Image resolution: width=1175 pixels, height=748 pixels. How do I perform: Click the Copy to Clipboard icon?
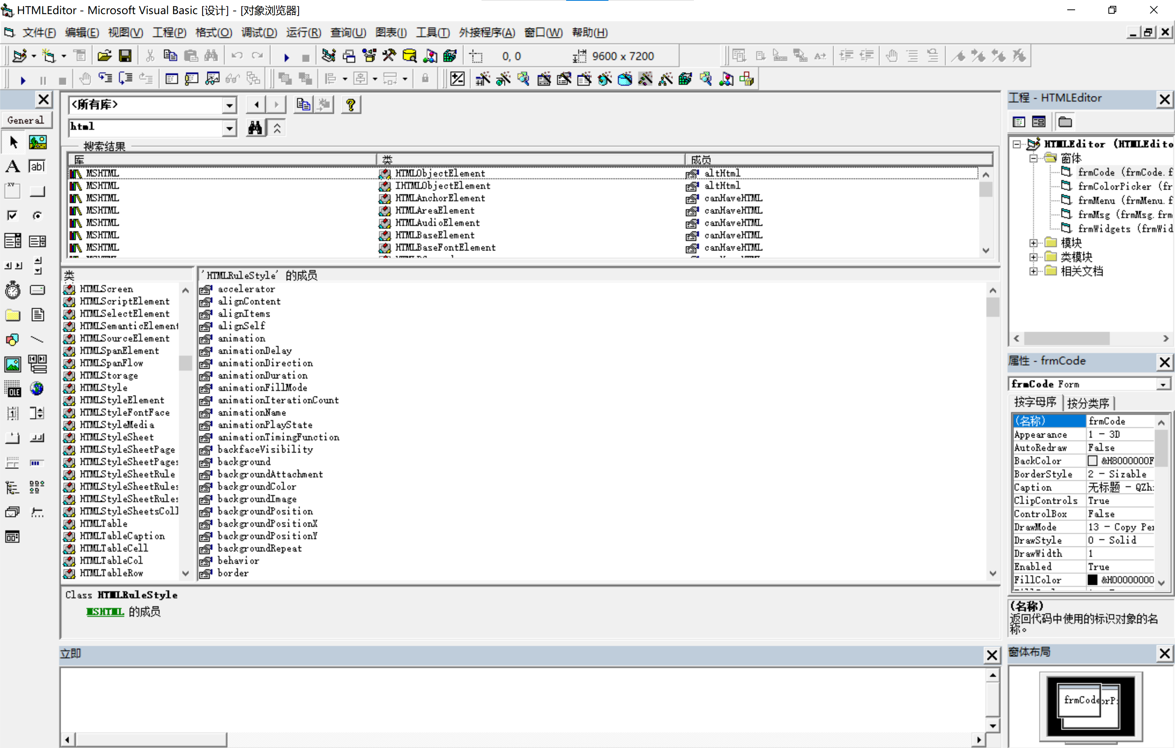[x=303, y=105]
